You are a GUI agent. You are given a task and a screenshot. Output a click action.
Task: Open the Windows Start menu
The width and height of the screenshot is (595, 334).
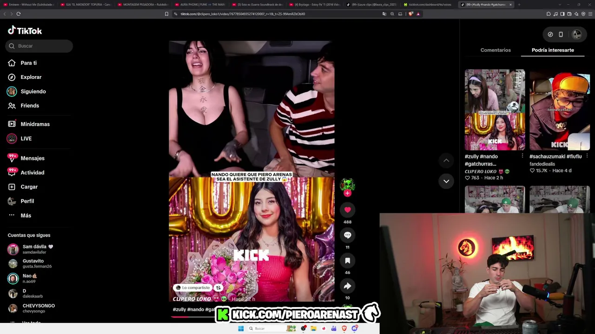[x=241, y=329]
